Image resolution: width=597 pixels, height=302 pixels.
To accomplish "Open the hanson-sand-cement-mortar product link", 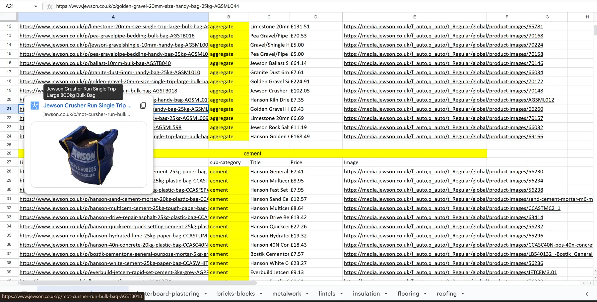I will (114, 199).
